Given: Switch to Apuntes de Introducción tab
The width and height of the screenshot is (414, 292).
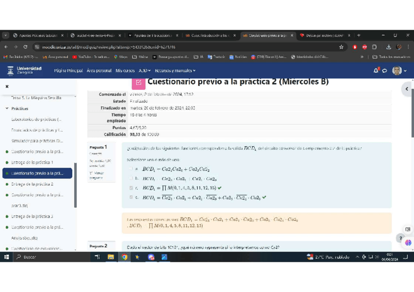Looking at the screenshot, I should (153, 35).
